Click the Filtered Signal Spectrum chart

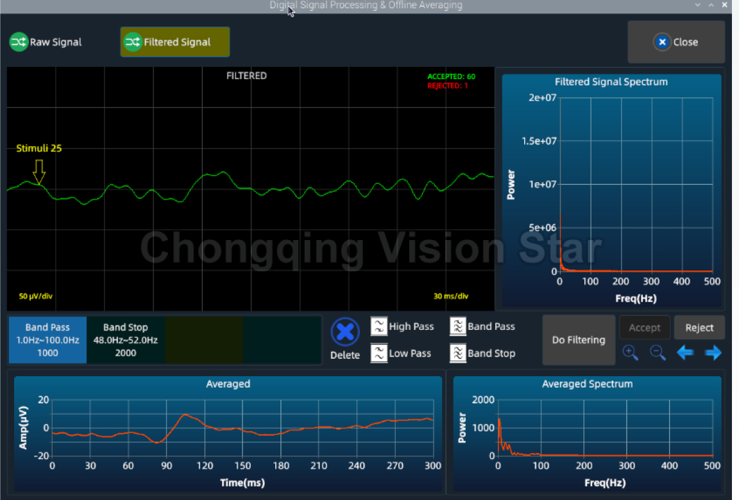point(635,185)
